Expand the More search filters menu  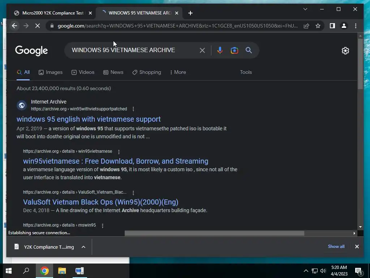178,72
